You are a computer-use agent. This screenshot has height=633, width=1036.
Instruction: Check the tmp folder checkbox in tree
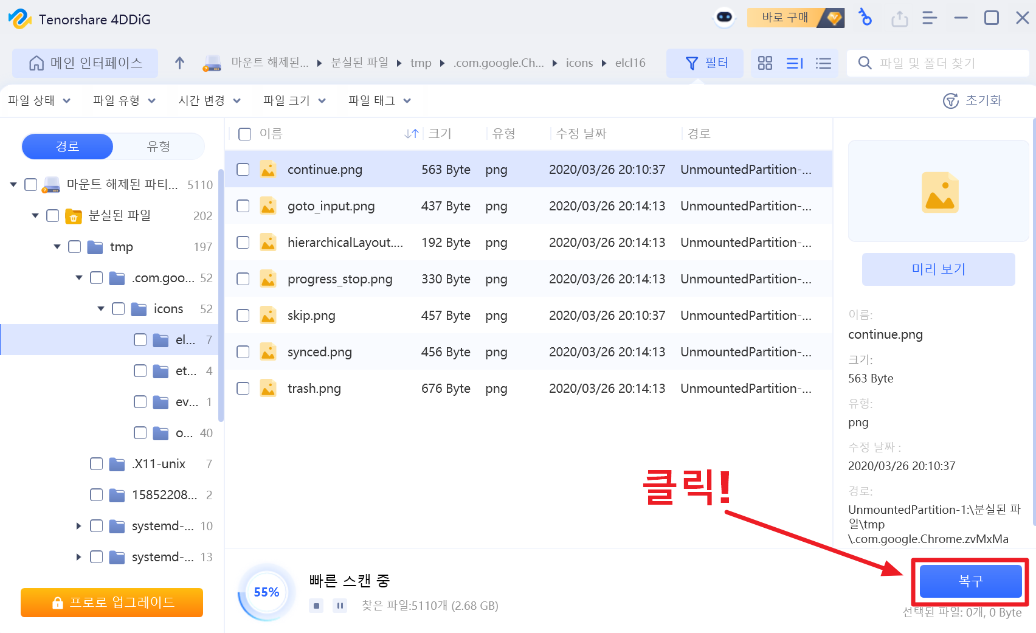coord(75,246)
